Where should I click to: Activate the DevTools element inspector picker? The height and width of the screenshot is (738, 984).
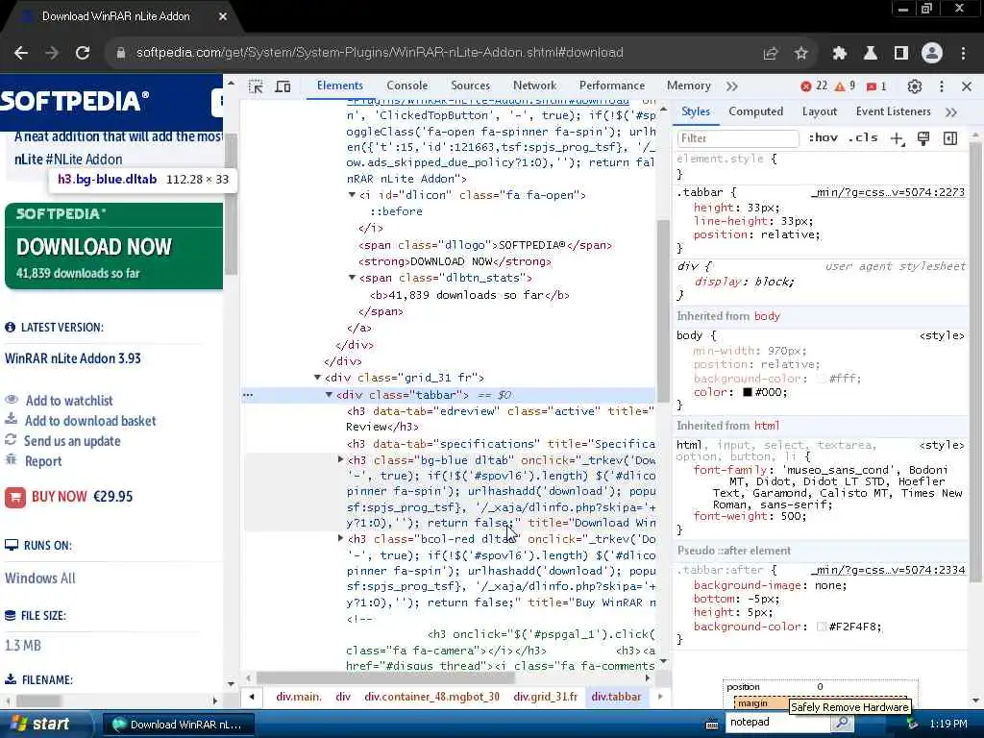pyautogui.click(x=256, y=86)
